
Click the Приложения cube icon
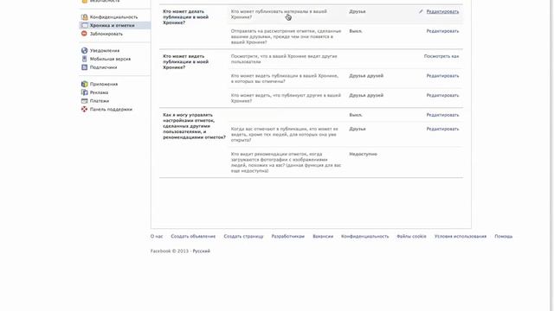coord(84,84)
